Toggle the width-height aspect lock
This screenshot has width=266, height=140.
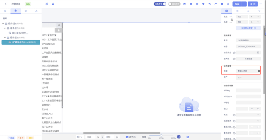pyautogui.click(x=232, y=20)
